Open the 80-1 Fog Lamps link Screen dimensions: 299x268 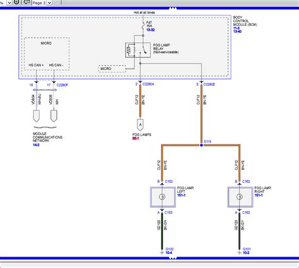[136, 138]
